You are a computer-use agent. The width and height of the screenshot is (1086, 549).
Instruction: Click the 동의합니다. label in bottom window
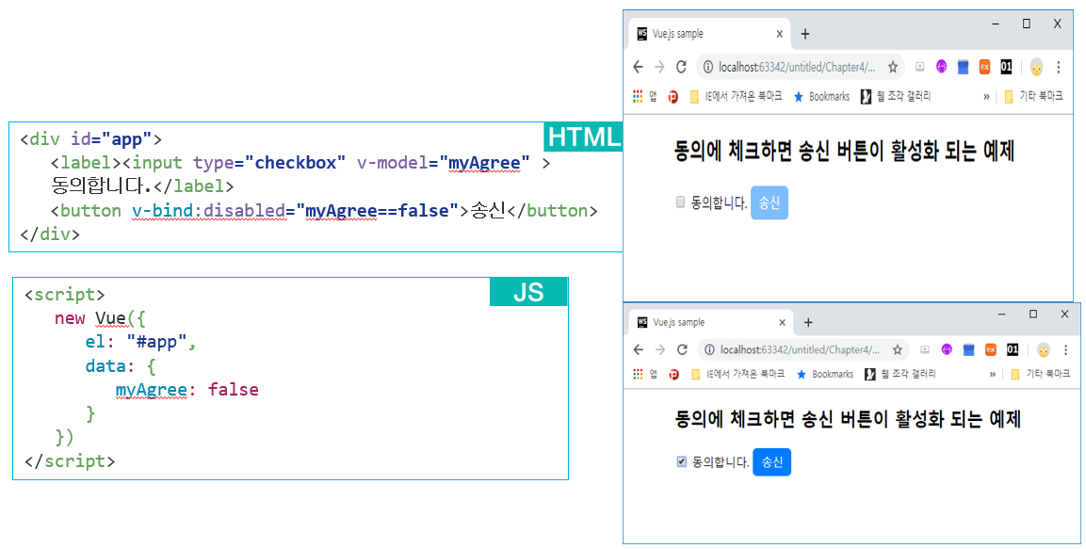(721, 461)
